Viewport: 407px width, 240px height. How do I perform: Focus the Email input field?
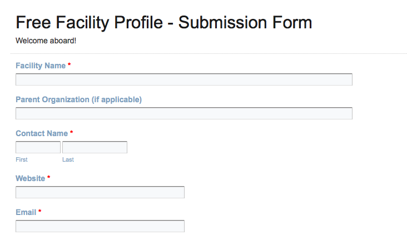click(x=100, y=226)
